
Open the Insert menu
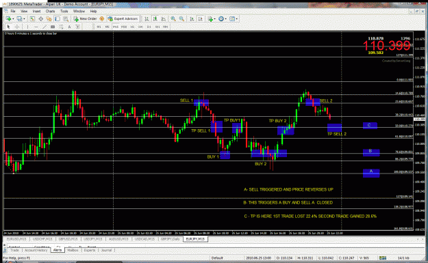pos(36,11)
